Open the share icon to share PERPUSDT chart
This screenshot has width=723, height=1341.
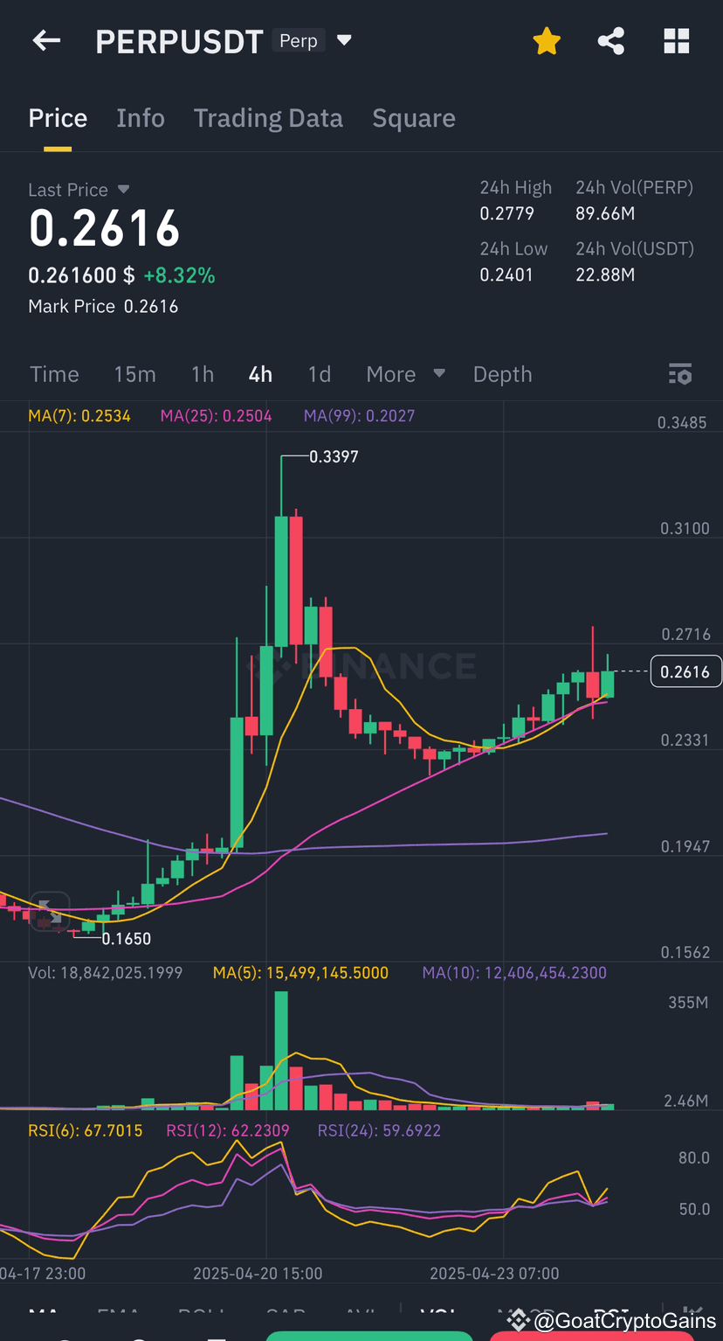[610, 40]
